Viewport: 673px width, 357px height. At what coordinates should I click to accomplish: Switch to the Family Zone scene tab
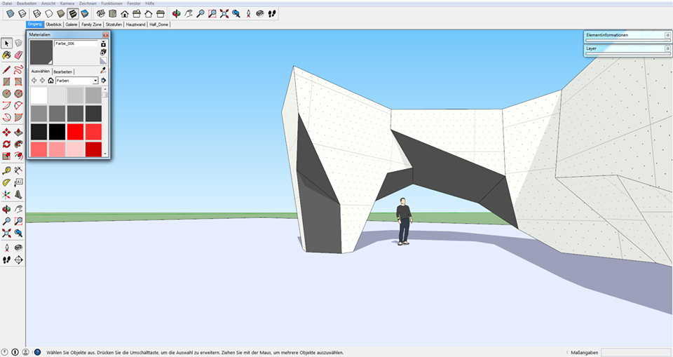(91, 25)
